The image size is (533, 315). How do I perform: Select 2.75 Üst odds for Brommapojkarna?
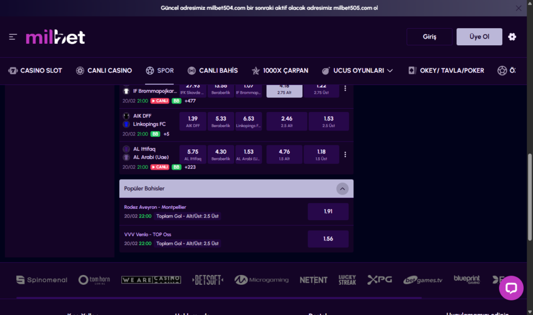(x=321, y=91)
